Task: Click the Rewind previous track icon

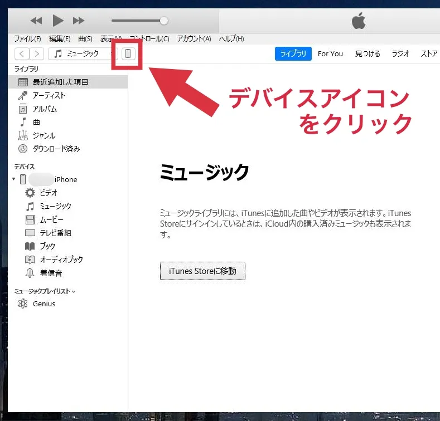Action: (36, 21)
